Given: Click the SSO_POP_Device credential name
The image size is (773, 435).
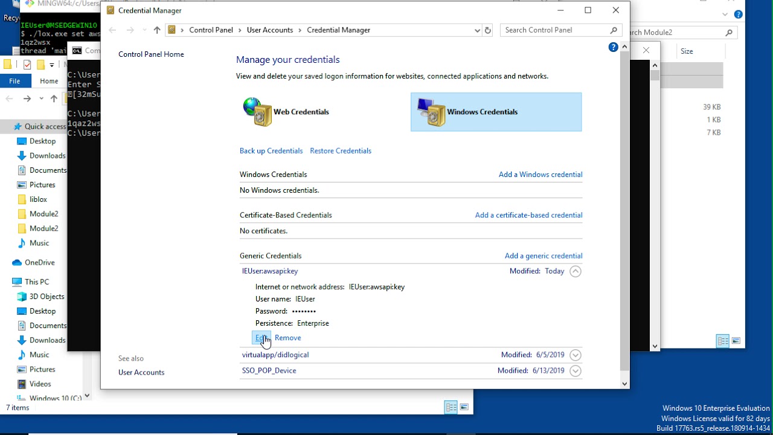Looking at the screenshot, I should 269,370.
